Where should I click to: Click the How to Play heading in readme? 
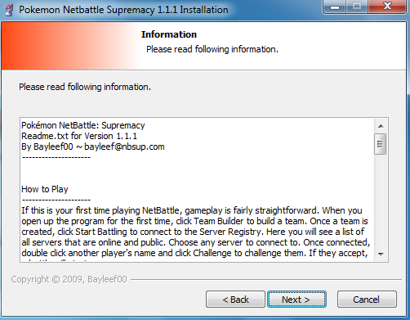(45, 189)
